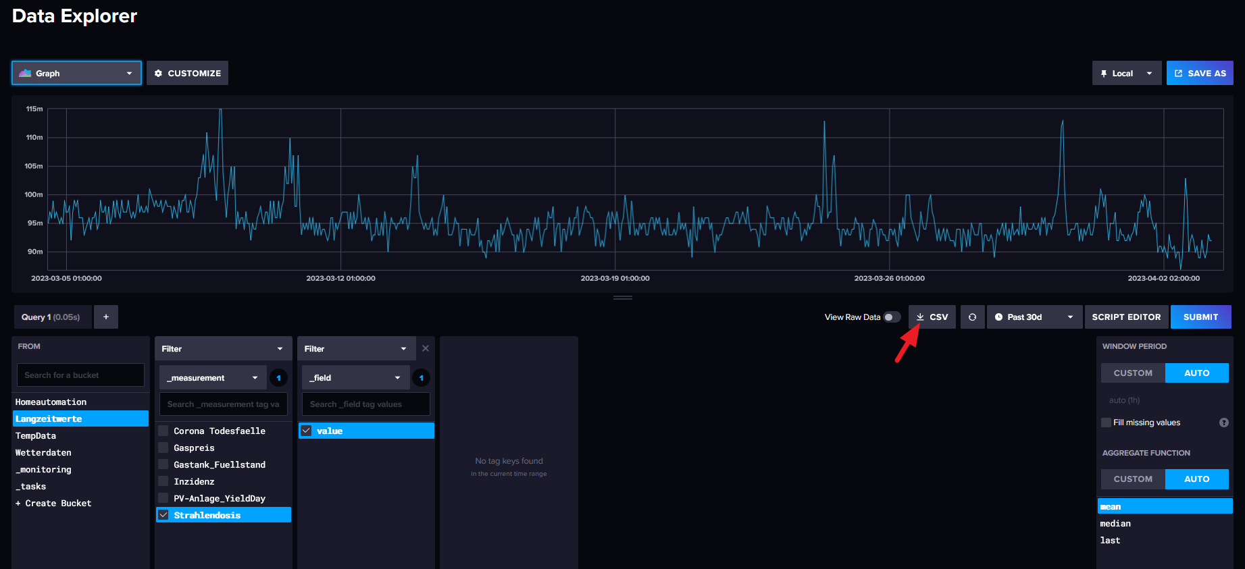Click the window period auto (1h) field
Image resolution: width=1245 pixels, height=569 pixels.
(1165, 400)
